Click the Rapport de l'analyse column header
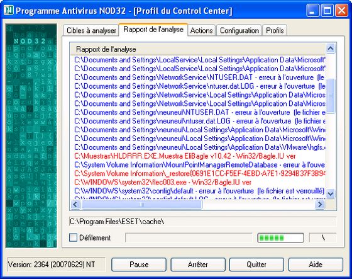 (197, 49)
